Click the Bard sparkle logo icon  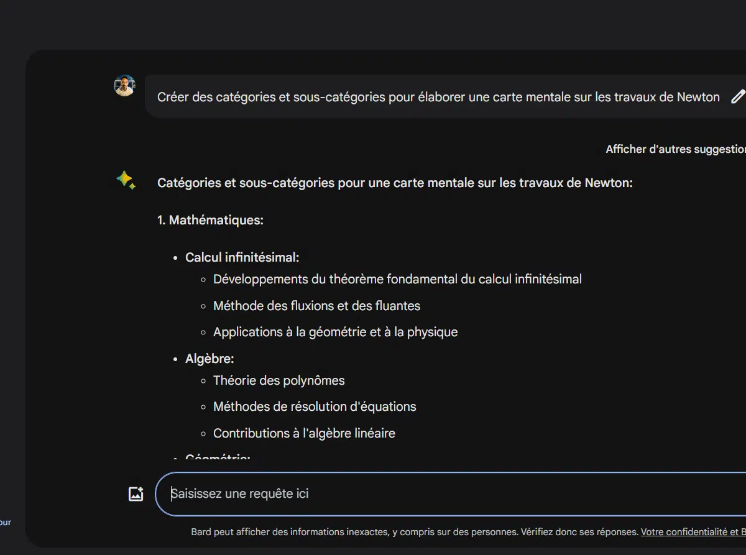tap(126, 180)
